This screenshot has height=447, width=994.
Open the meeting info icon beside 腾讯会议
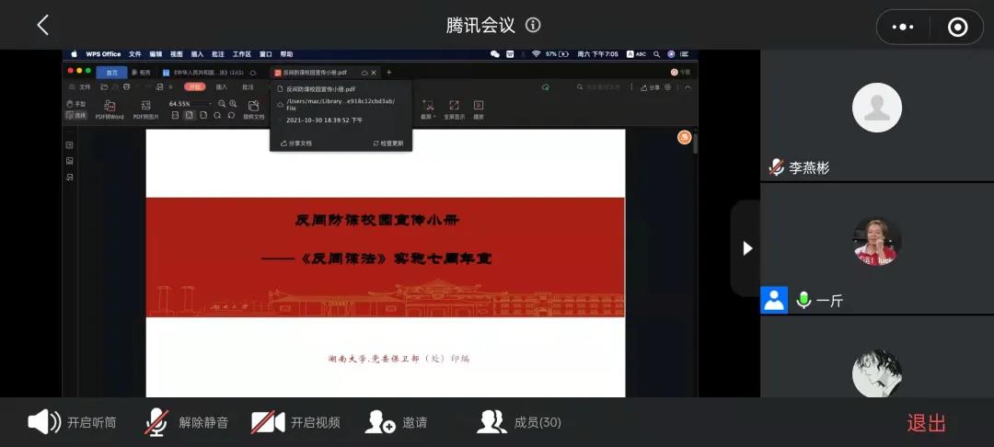533,25
